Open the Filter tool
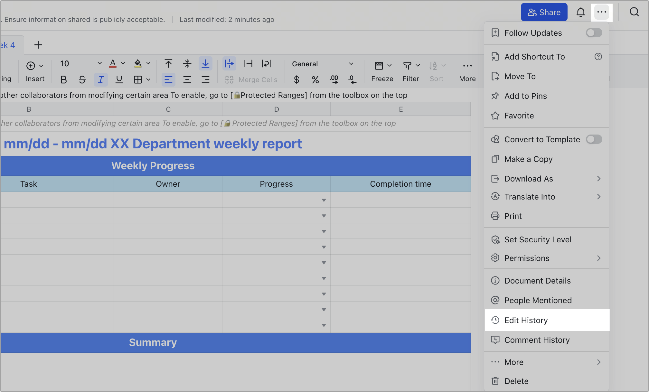This screenshot has height=392, width=649. click(x=410, y=71)
